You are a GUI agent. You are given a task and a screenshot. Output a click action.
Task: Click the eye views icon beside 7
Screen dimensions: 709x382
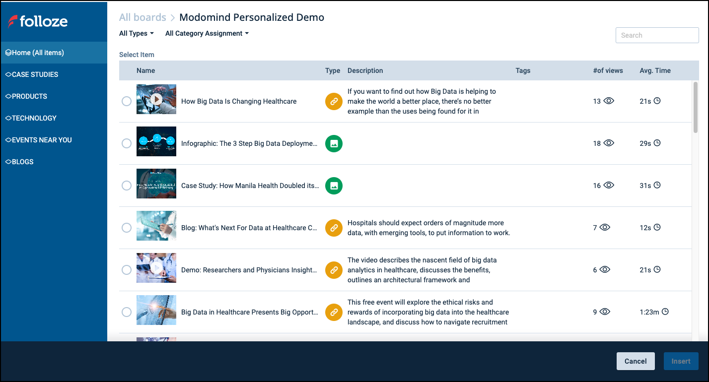[605, 228]
